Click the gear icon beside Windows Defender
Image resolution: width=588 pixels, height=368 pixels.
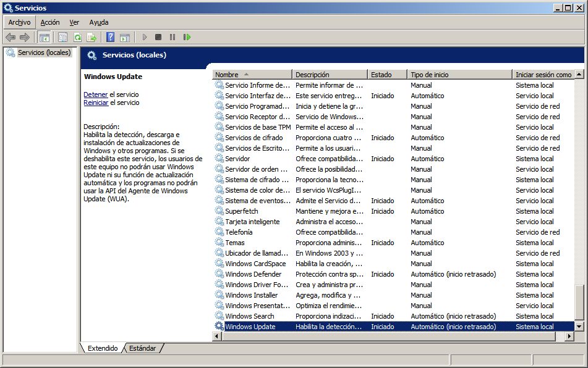(219, 274)
